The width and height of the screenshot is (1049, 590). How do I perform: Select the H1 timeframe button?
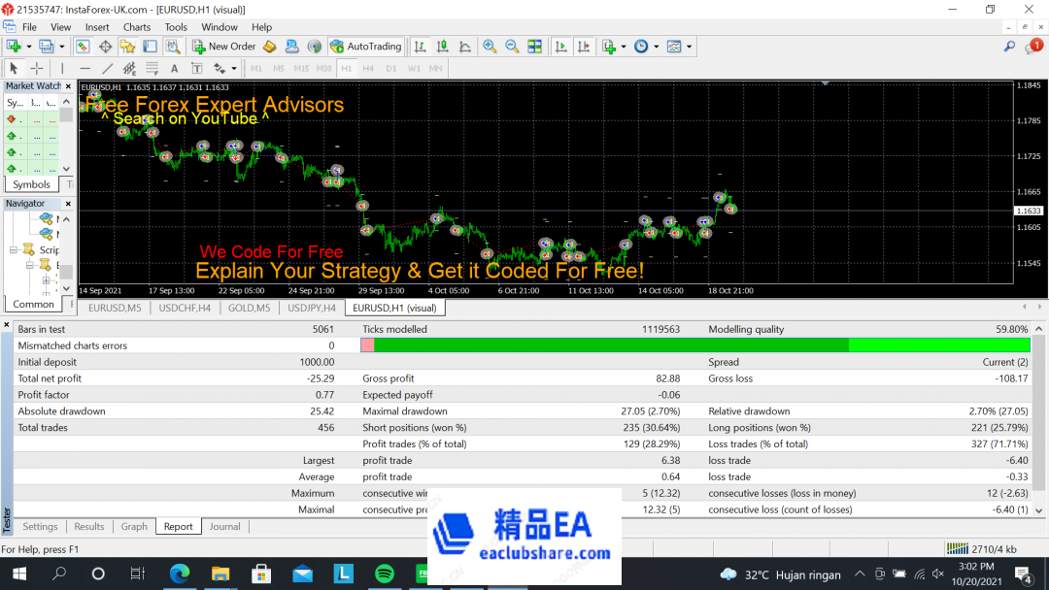coord(346,68)
